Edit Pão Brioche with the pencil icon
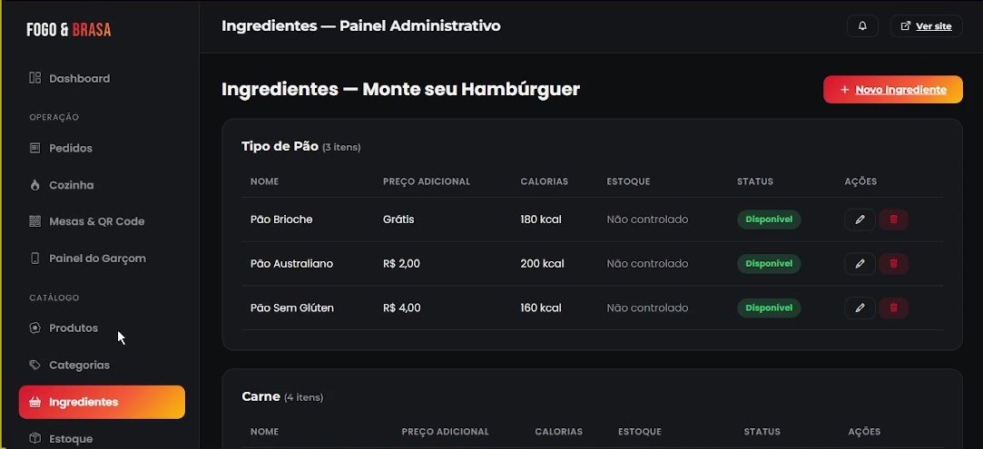 860,220
